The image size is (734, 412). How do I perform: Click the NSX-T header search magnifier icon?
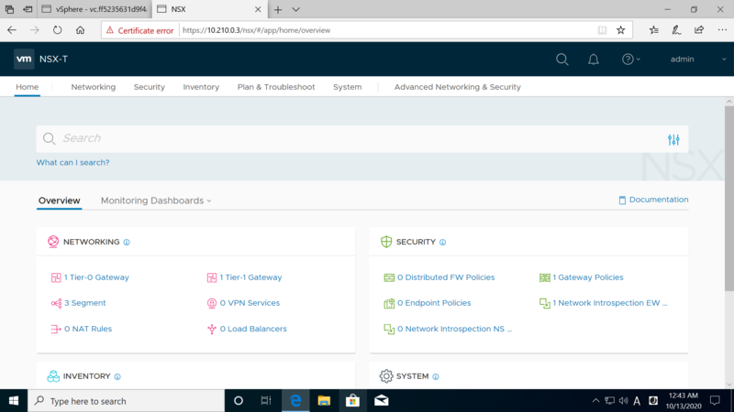point(562,60)
